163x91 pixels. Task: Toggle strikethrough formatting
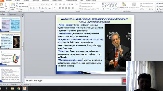click(x=43, y=8)
